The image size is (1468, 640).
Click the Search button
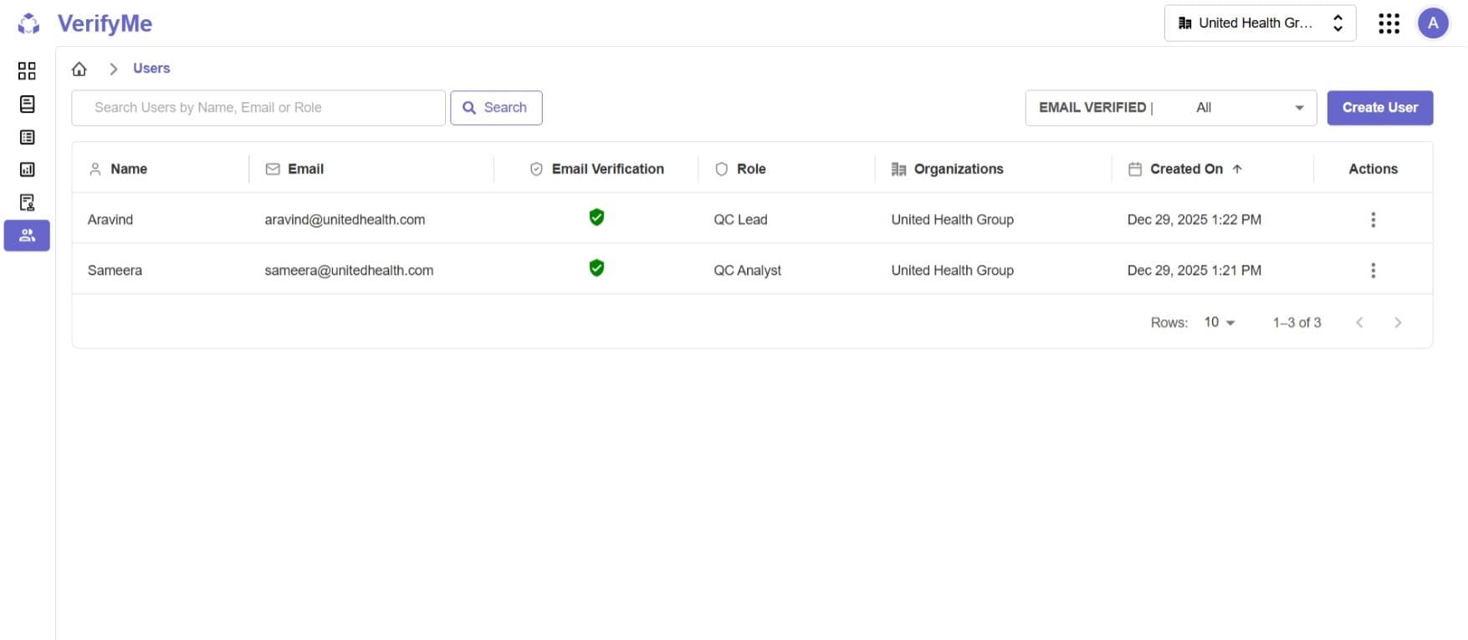(496, 108)
